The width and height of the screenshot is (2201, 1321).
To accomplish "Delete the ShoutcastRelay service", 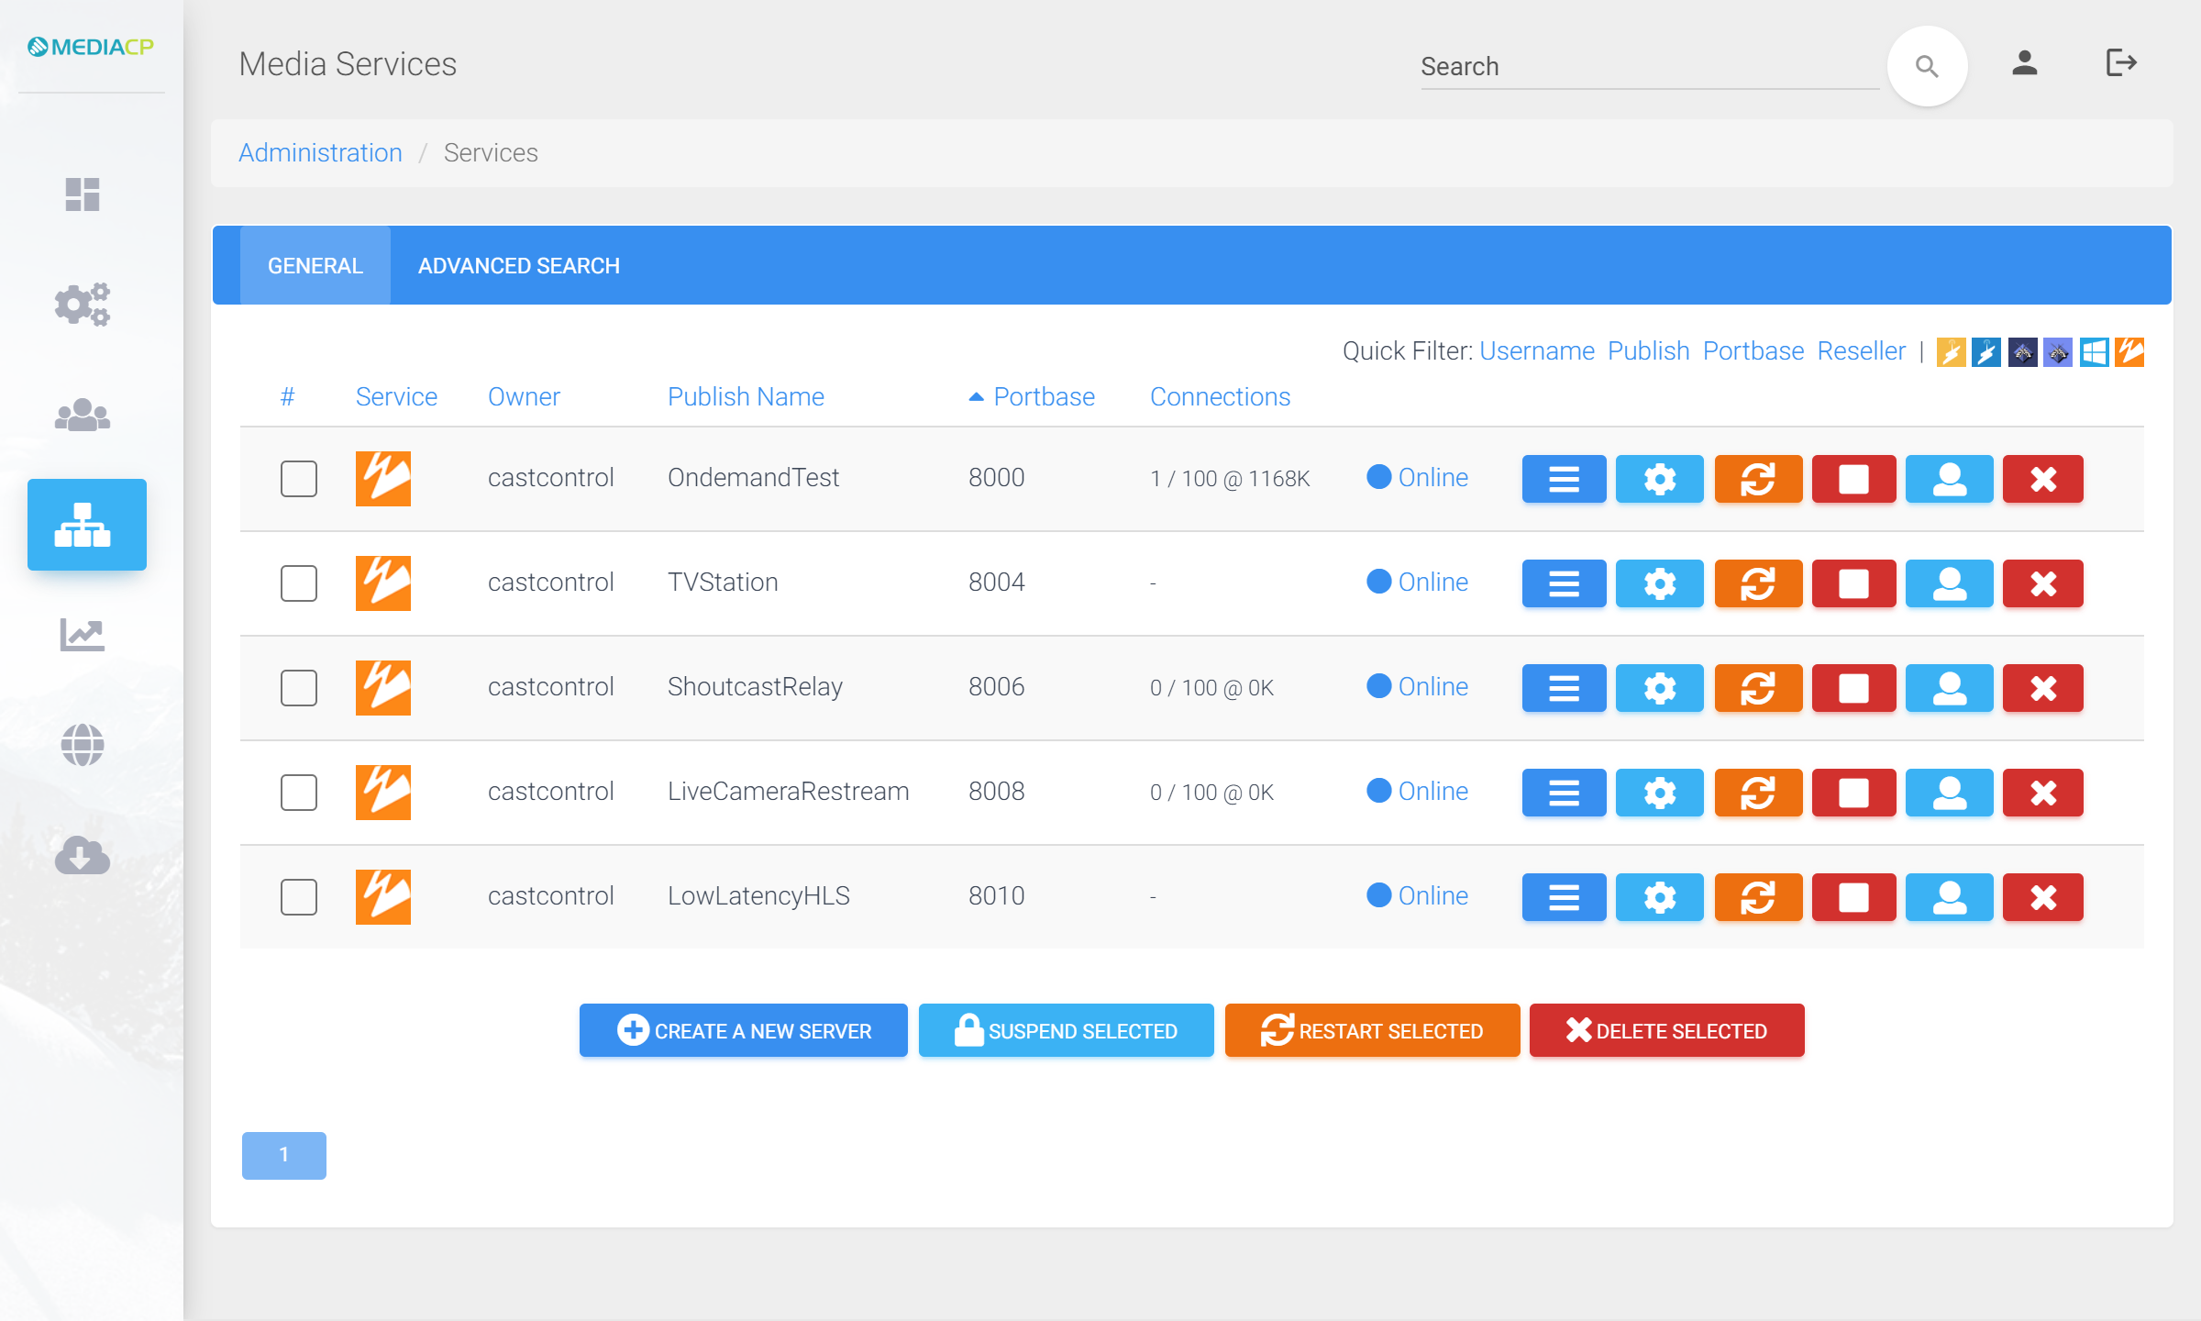I will 2042,688.
